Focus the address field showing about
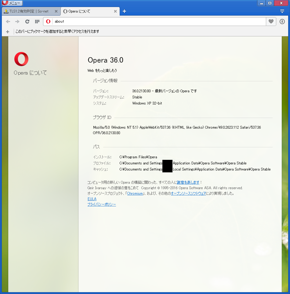 pos(159,21)
